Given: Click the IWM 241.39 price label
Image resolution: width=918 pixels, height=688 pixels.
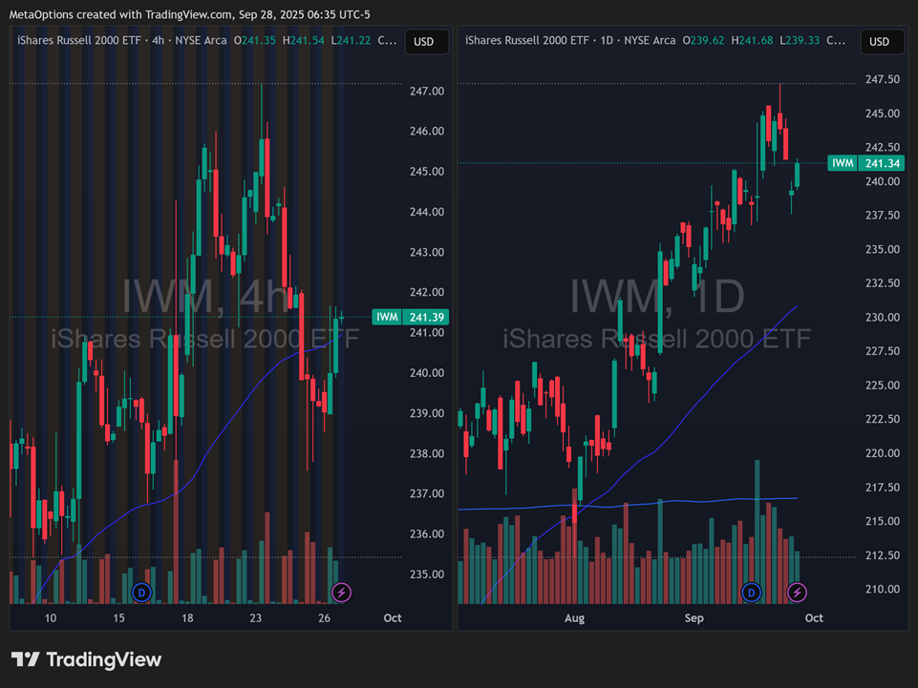Looking at the screenshot, I should (x=411, y=317).
